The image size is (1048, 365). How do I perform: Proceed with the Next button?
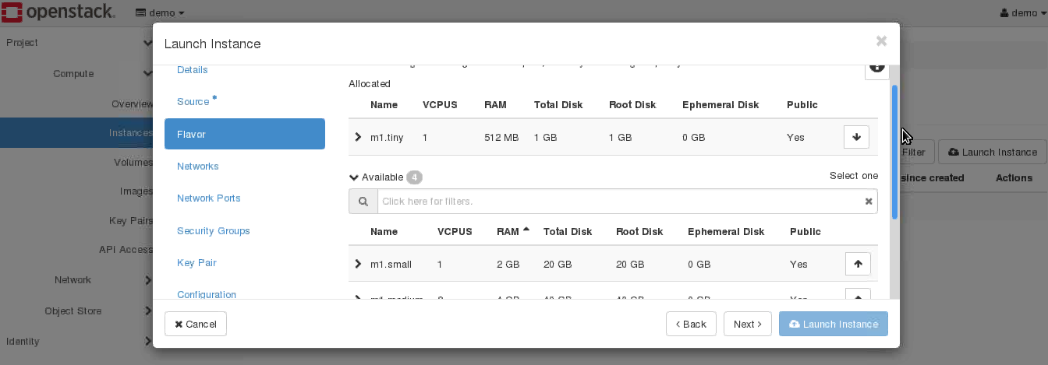[x=748, y=324]
